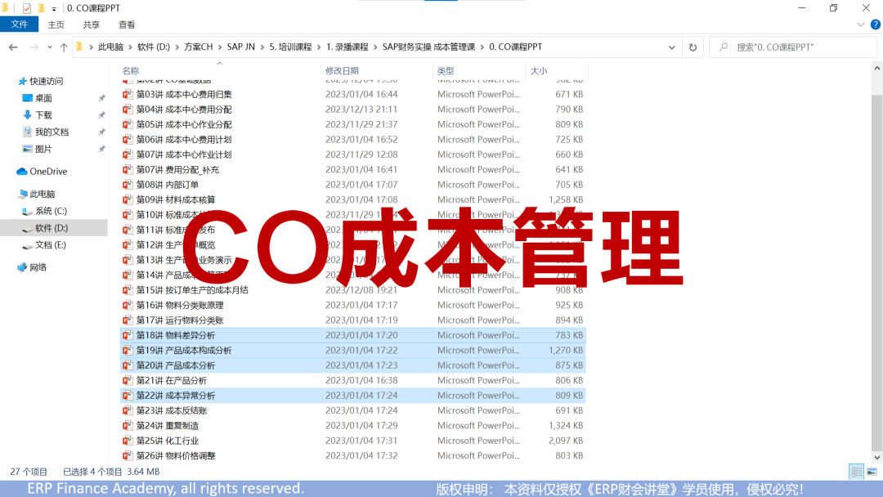
Task: Sort files by 修改日期 column header
Action: click(342, 71)
